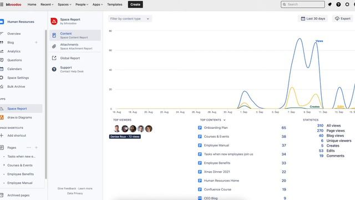
Task: Click the Views label on the chart
Action: pos(319,41)
